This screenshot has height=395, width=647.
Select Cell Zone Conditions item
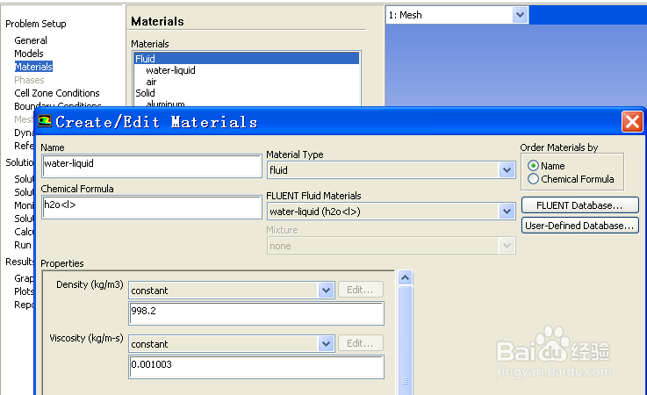pos(57,93)
